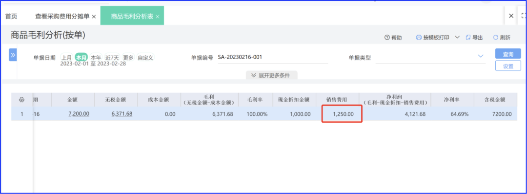
Task: Click the 销售费用 column header
Action: pyautogui.click(x=338, y=100)
